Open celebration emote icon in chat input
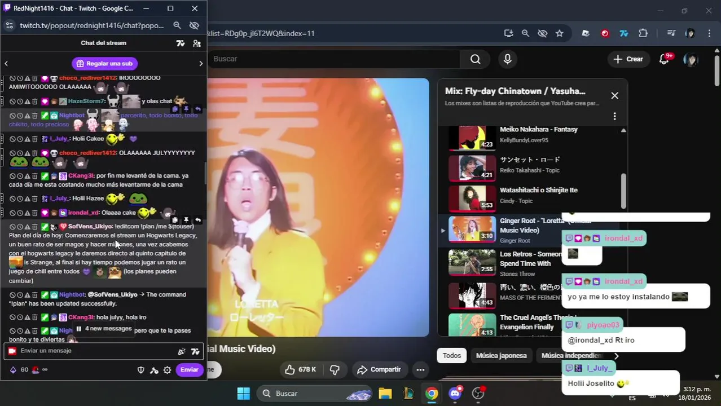721x406 pixels. point(182,351)
